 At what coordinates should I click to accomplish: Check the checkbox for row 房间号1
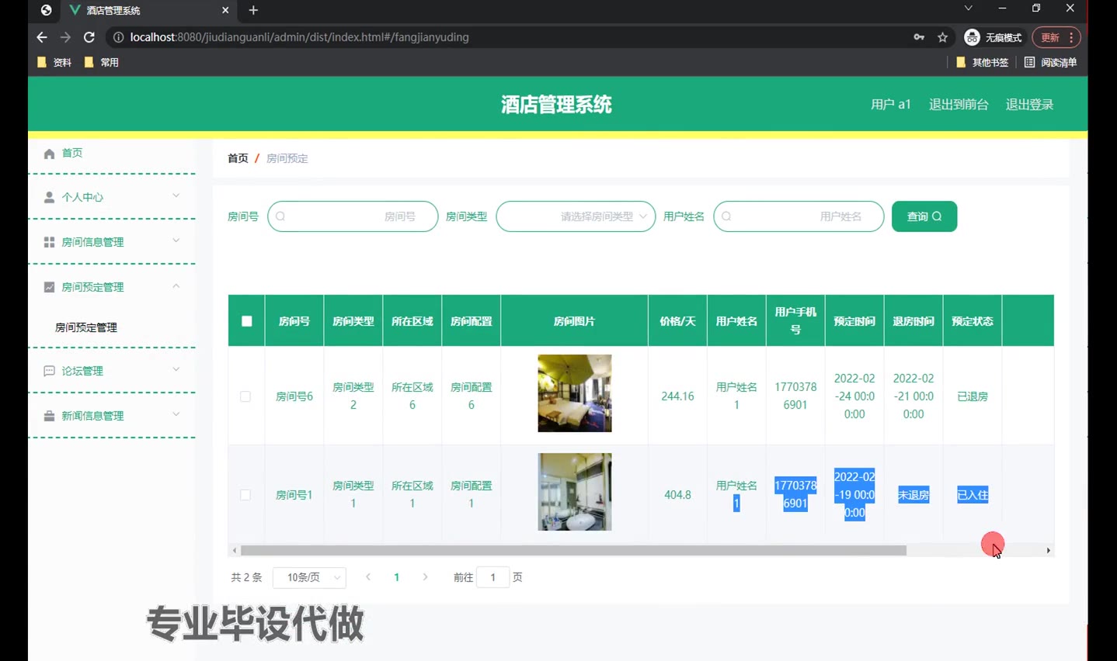pos(245,495)
